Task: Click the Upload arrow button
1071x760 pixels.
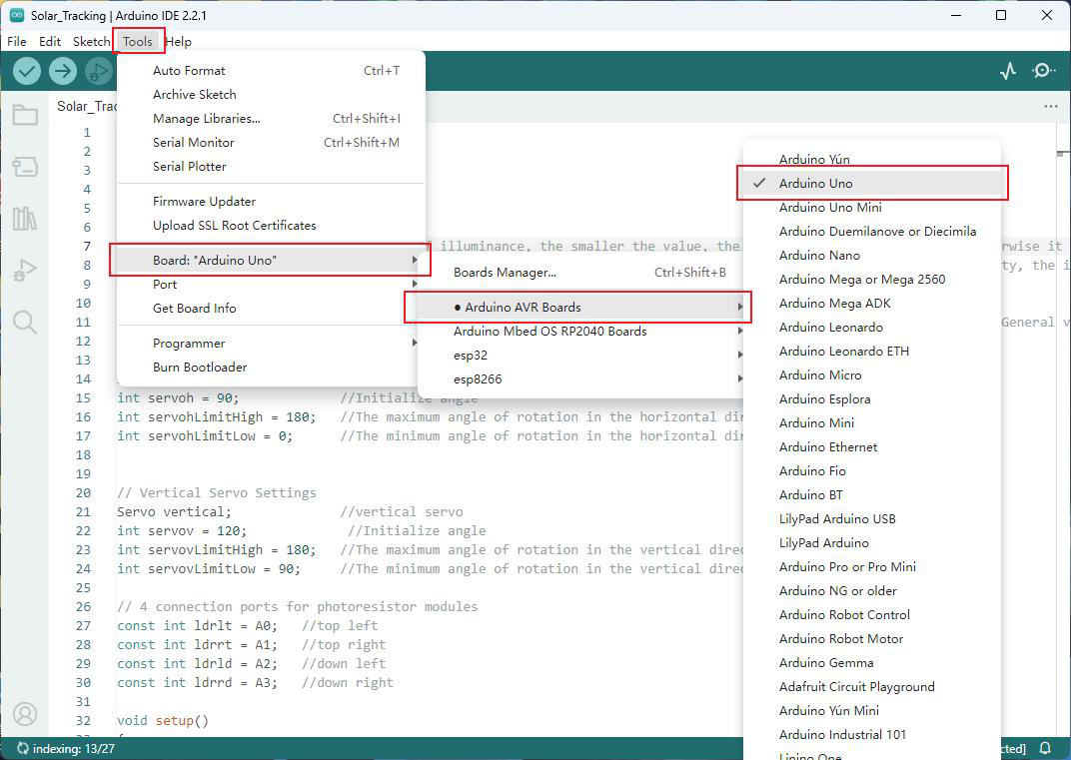Action: [x=63, y=71]
